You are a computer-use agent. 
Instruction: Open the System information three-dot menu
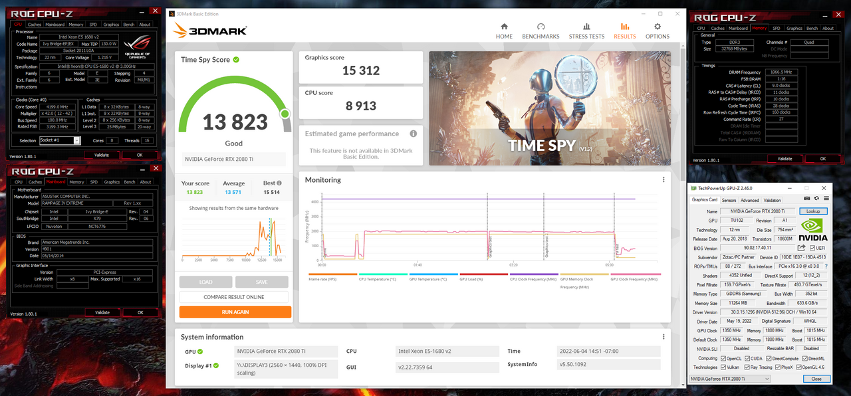coord(664,336)
